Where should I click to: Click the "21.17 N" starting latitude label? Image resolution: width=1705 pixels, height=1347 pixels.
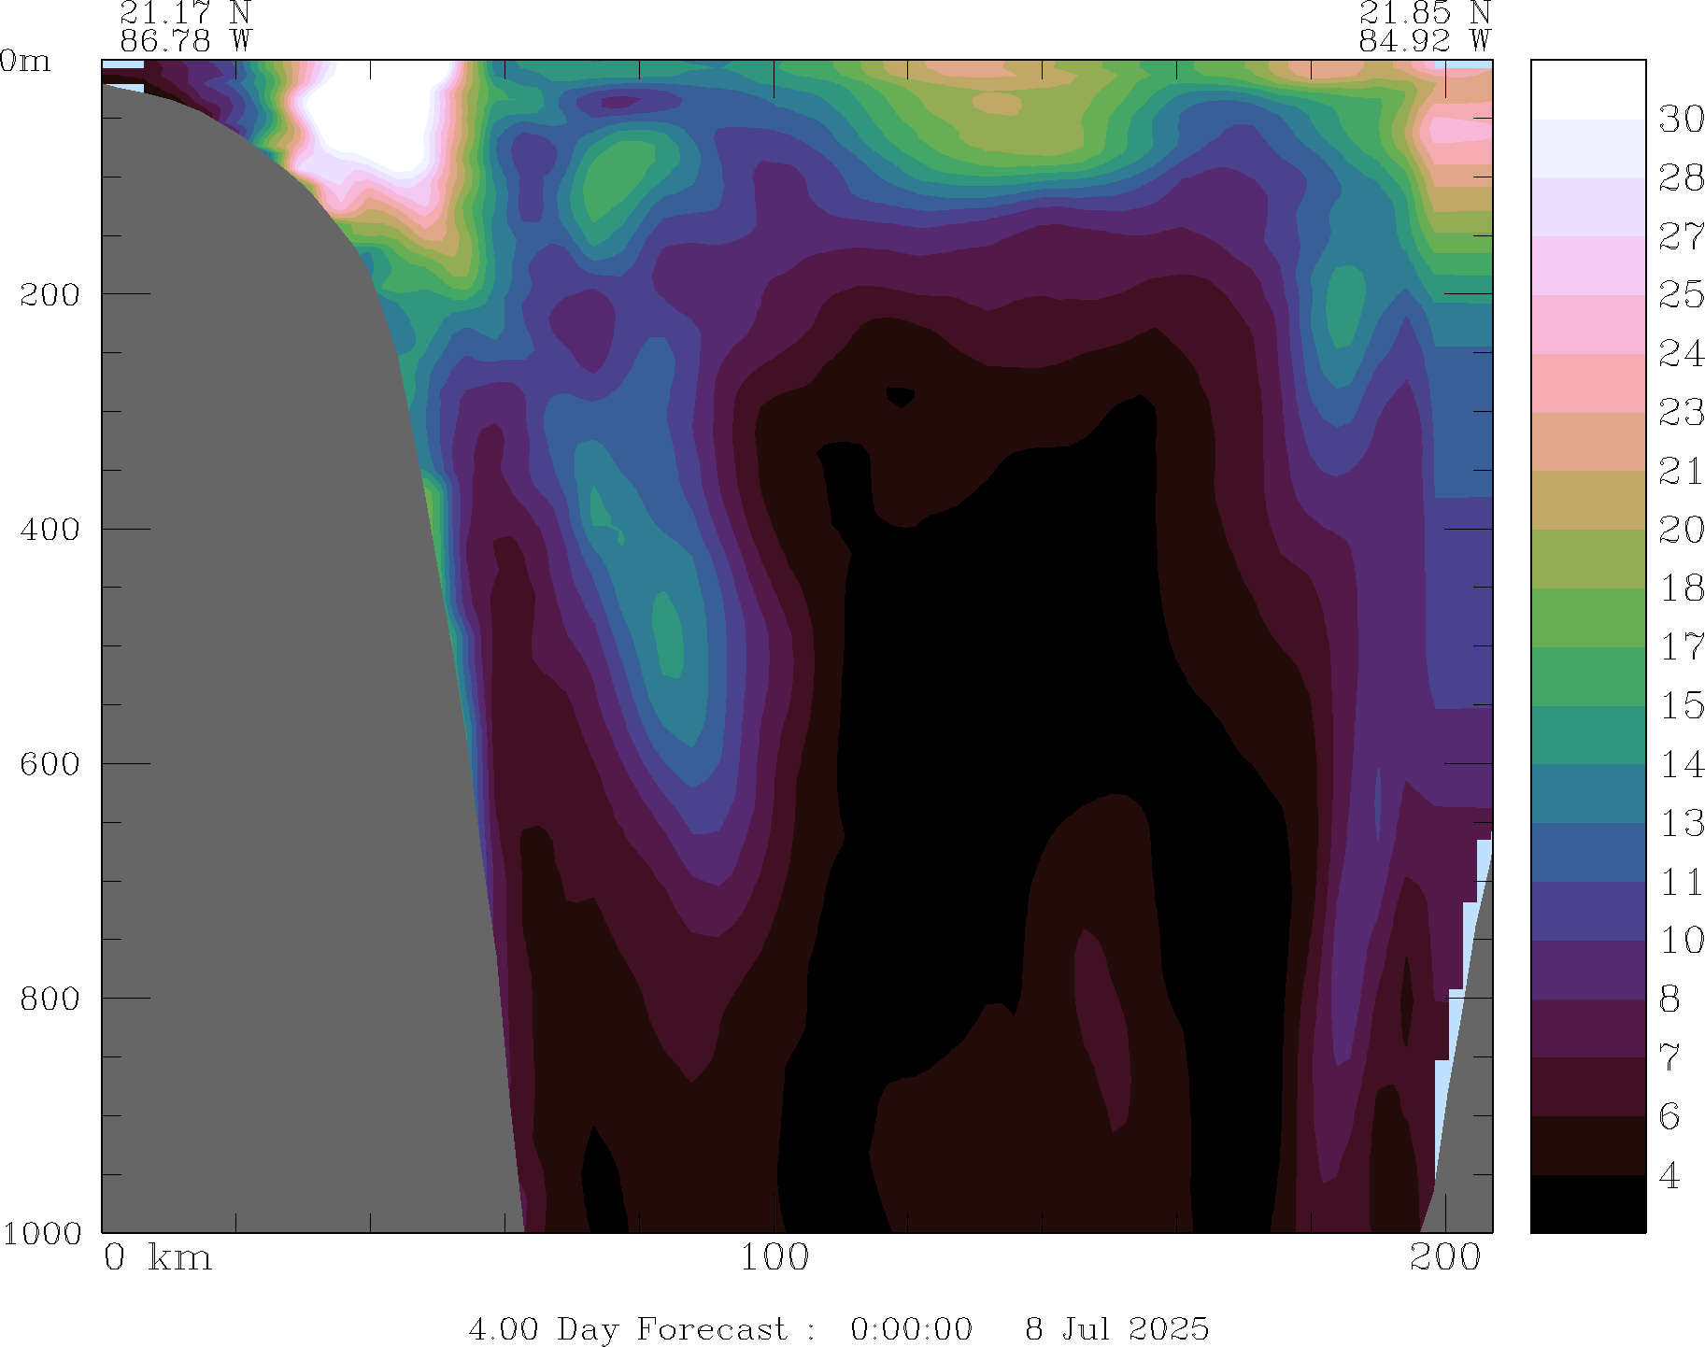click(x=185, y=13)
